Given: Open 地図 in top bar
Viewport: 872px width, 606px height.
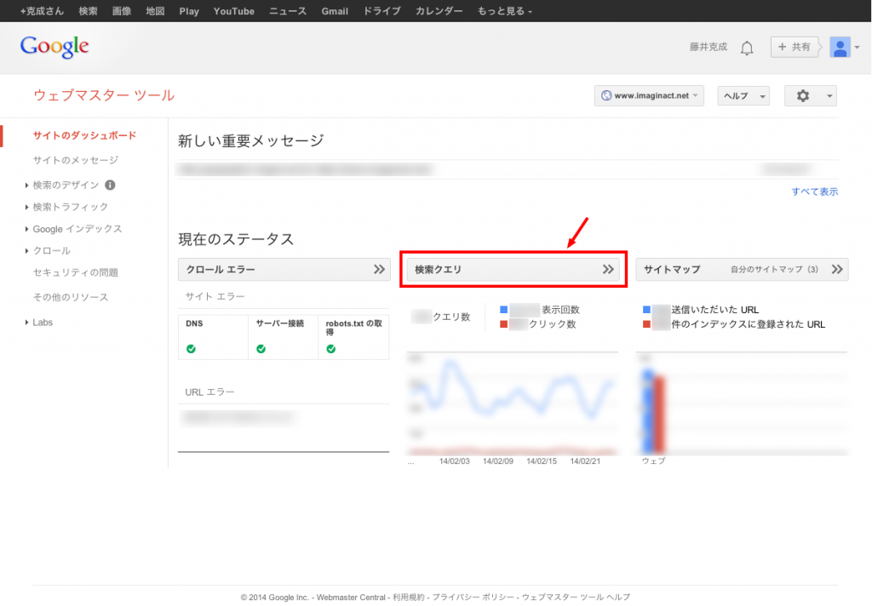Looking at the screenshot, I should coord(155,11).
